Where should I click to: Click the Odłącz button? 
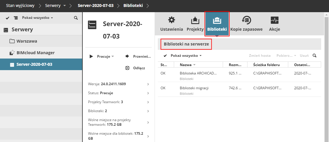click(x=135, y=68)
